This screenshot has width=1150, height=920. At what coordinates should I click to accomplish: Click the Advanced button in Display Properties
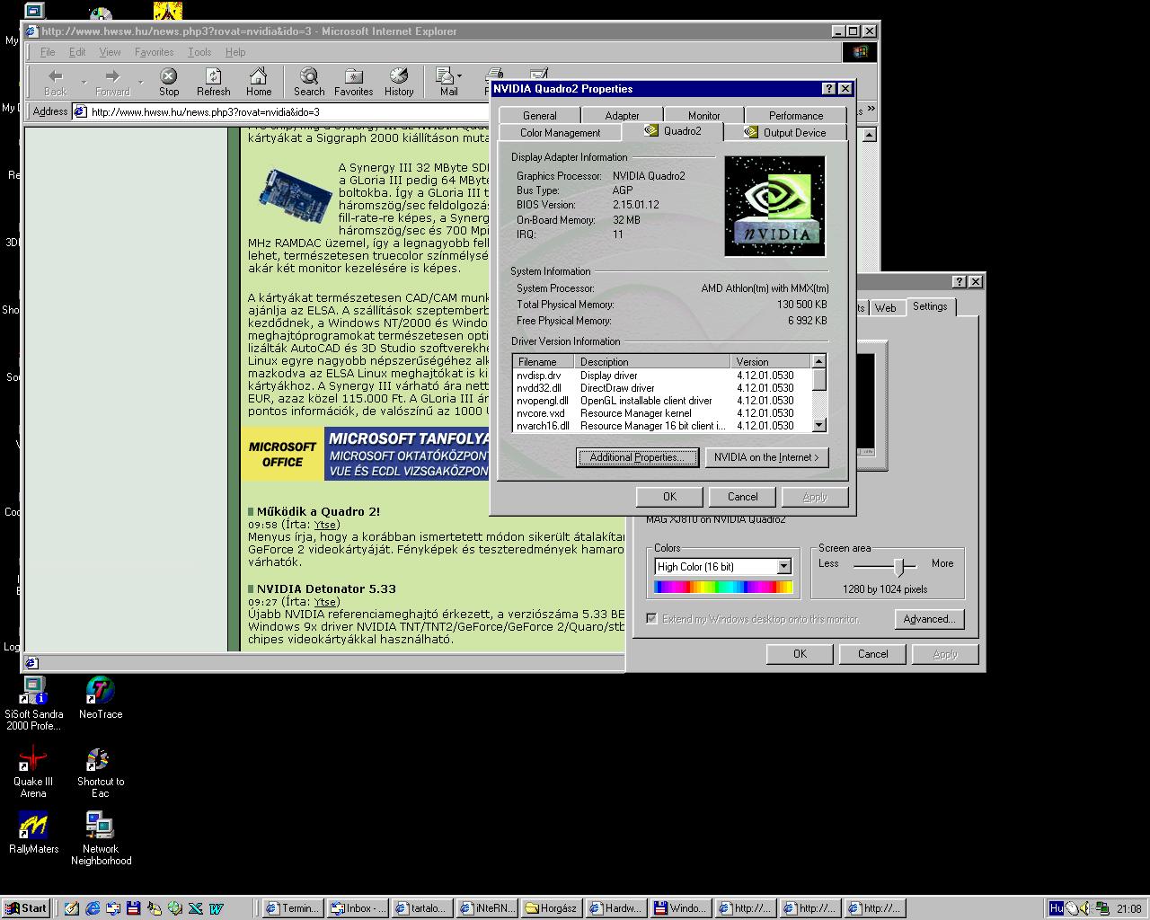929,619
